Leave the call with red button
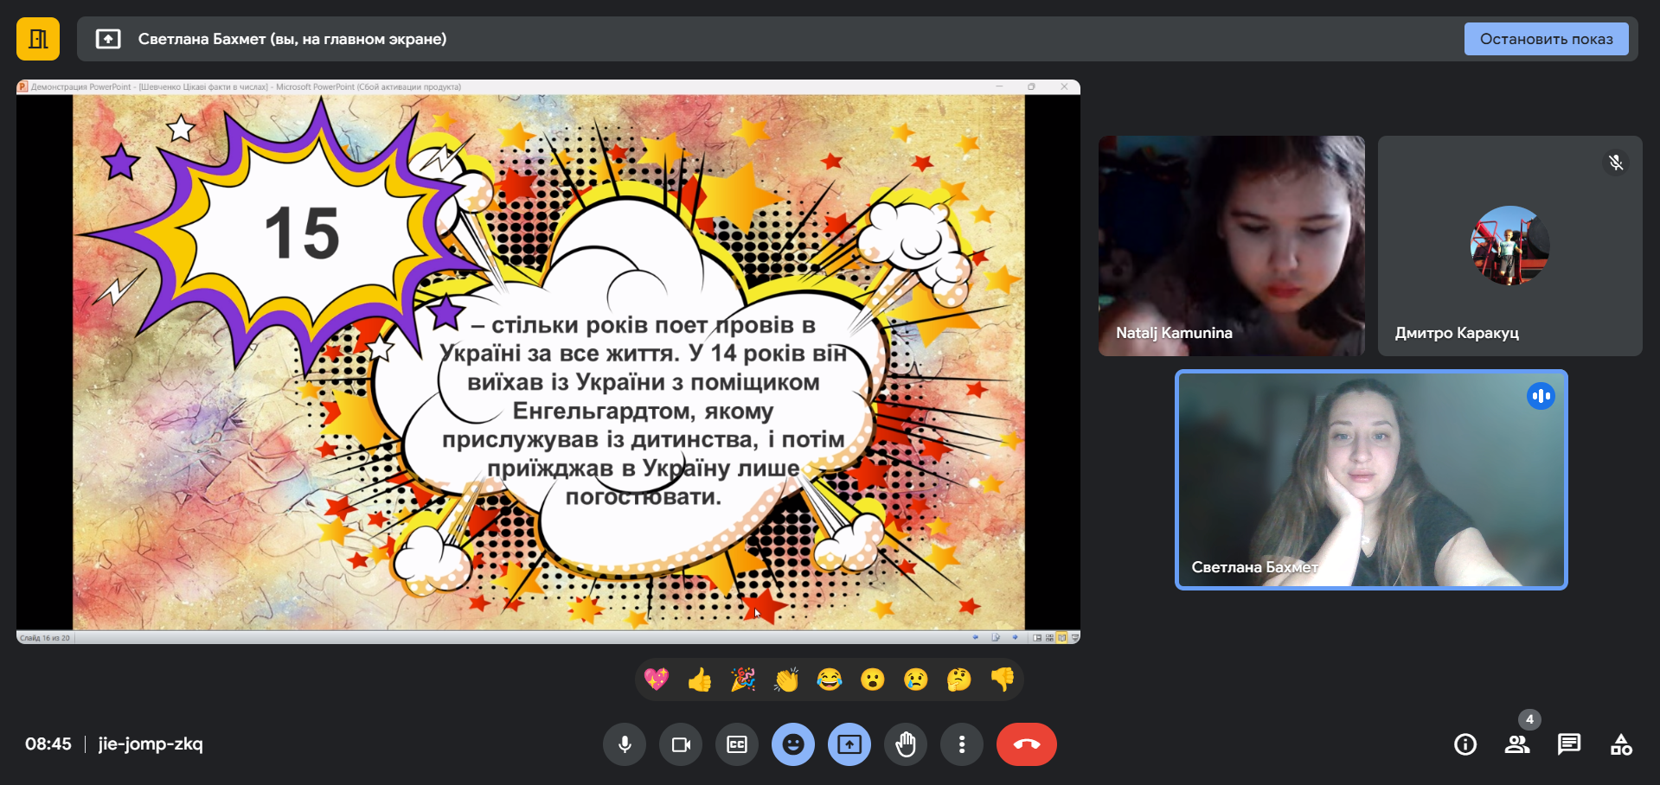This screenshot has height=785, width=1660. (x=1026, y=744)
